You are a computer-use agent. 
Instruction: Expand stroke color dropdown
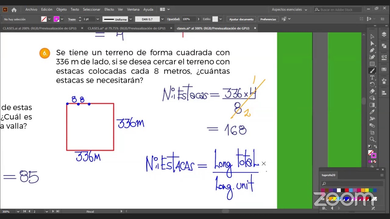(62, 19)
